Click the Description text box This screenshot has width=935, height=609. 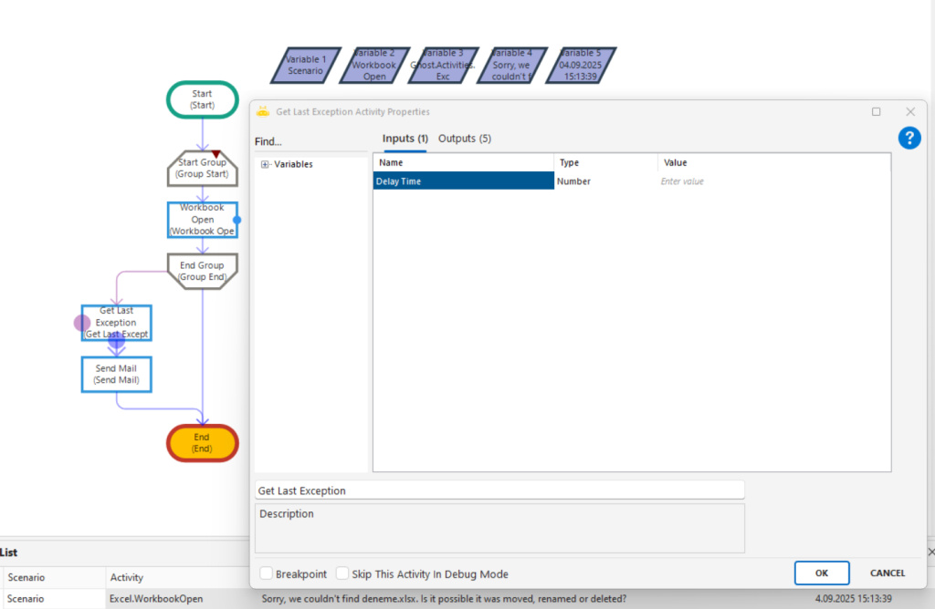pos(499,528)
